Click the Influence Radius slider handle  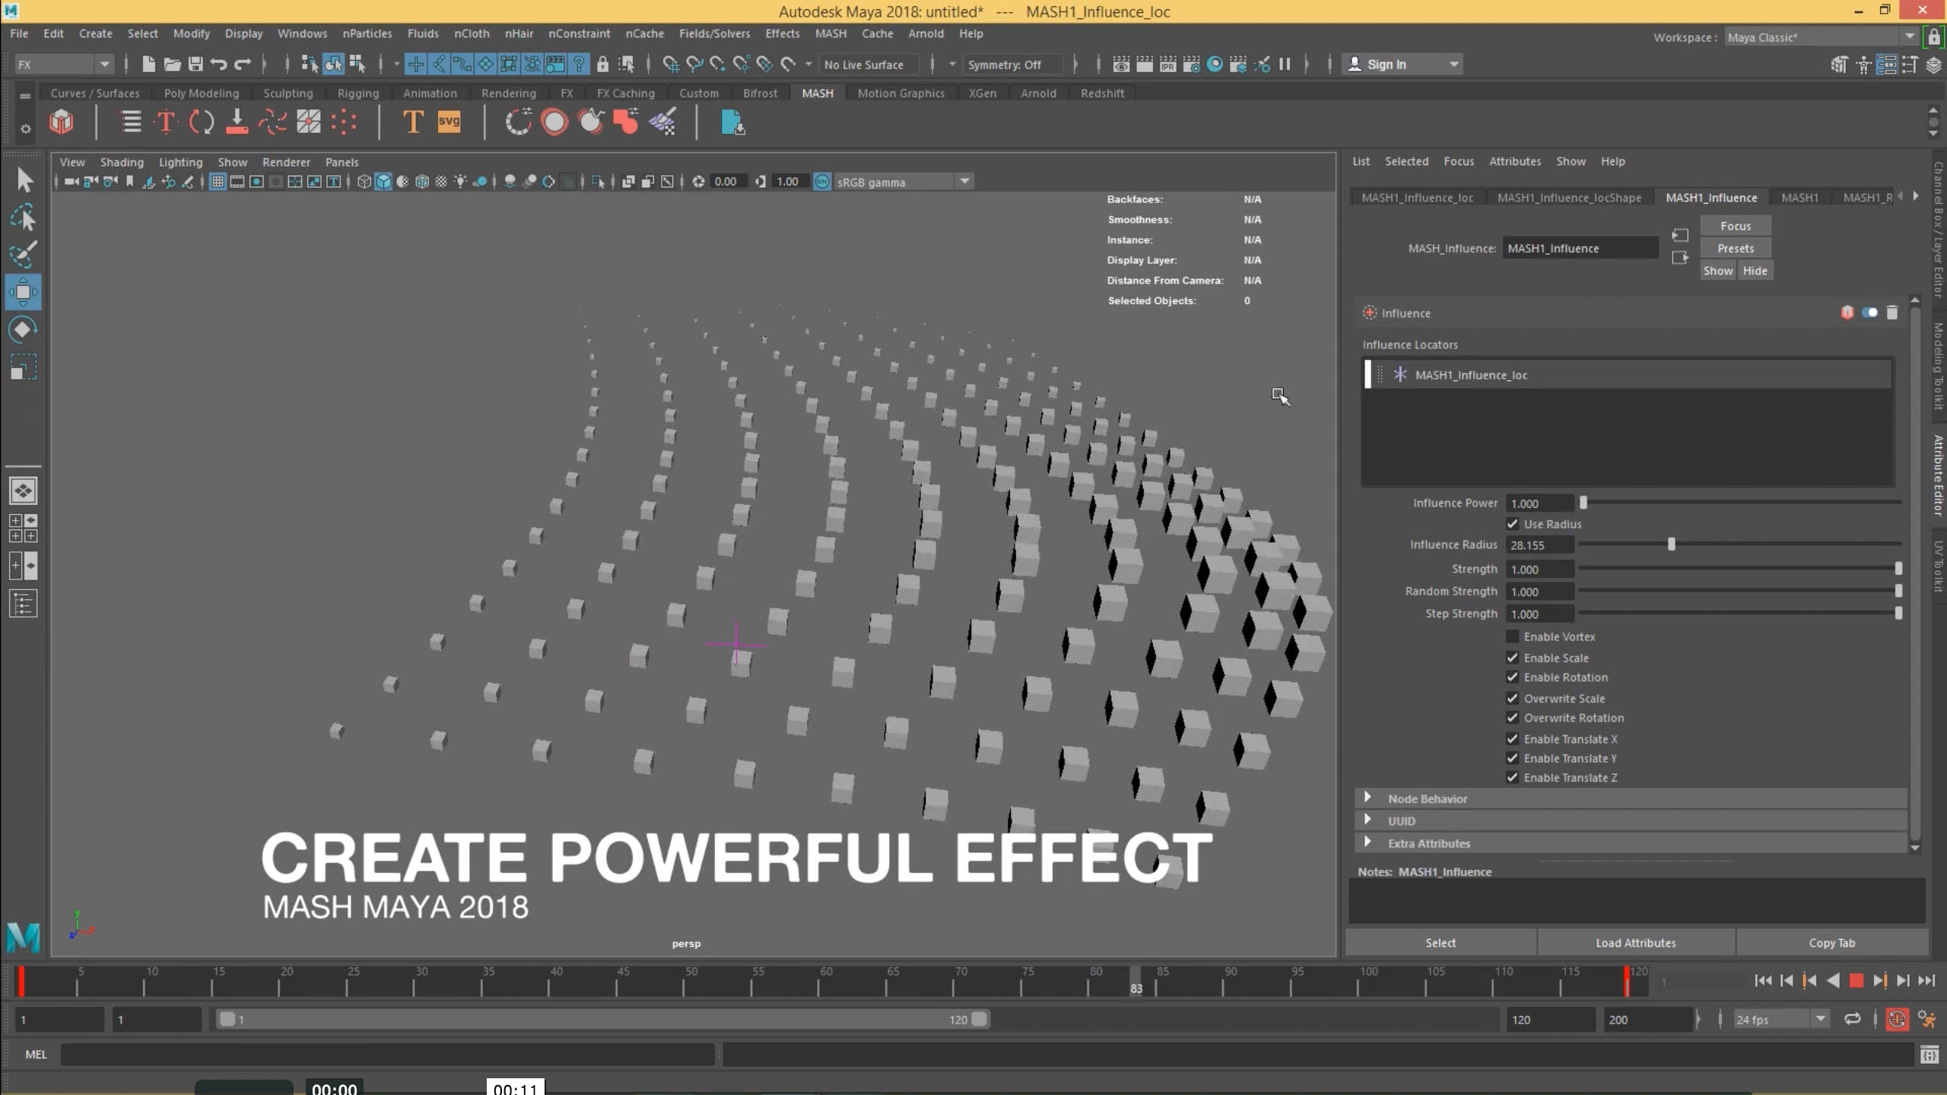coord(1671,544)
